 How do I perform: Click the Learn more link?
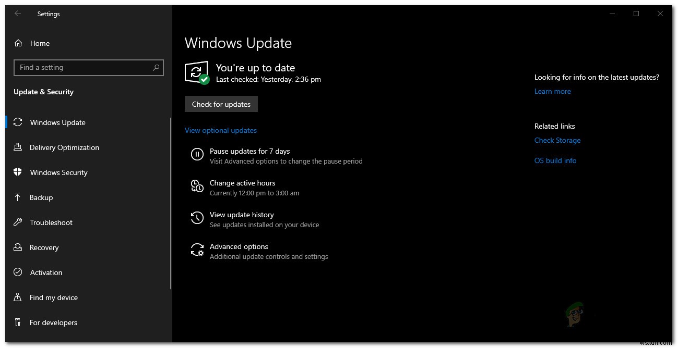[553, 91]
